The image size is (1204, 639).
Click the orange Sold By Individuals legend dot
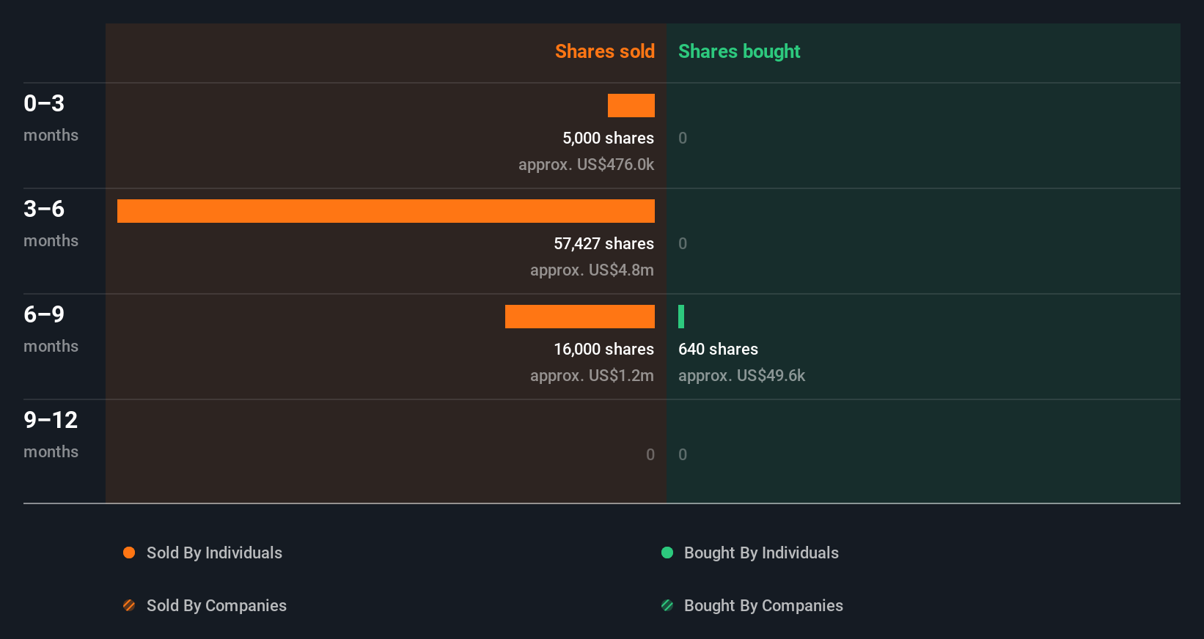tap(129, 553)
